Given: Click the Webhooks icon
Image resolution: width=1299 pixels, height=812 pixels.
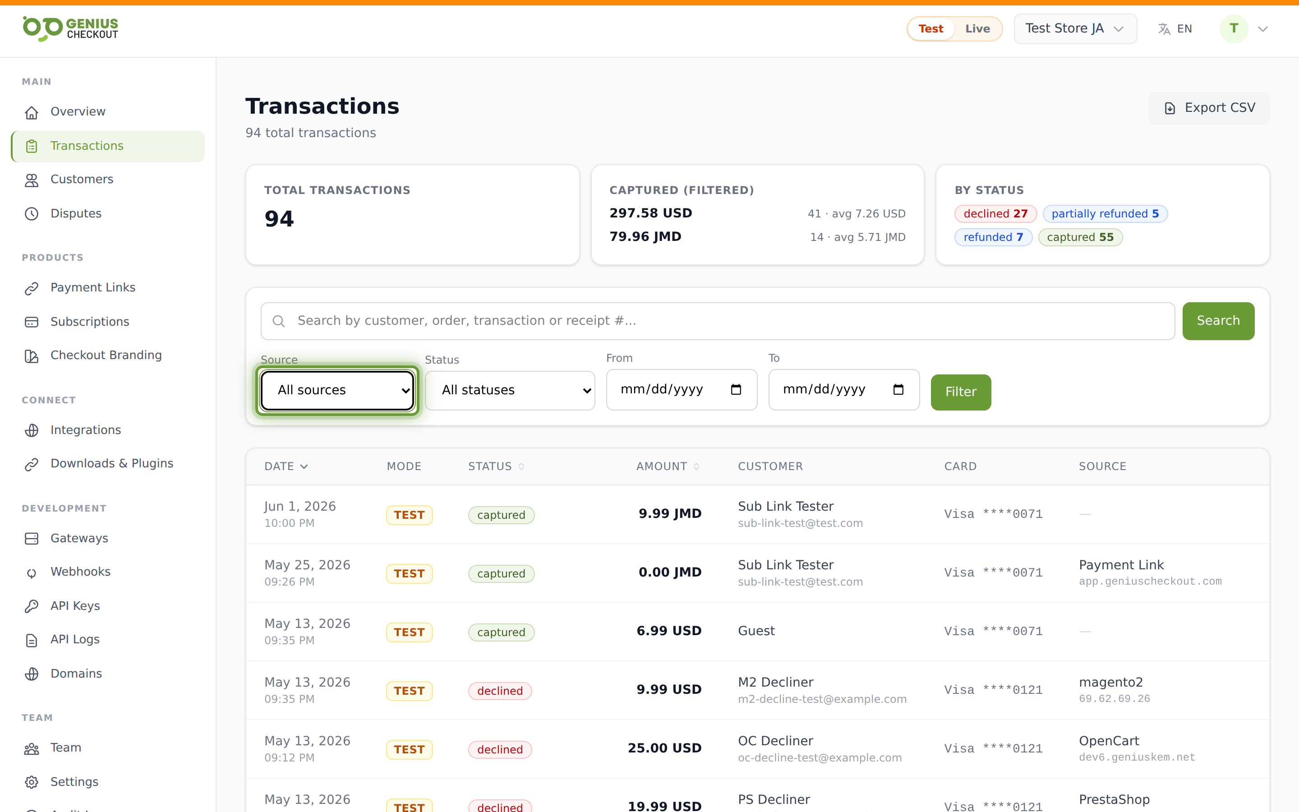Looking at the screenshot, I should pos(32,572).
